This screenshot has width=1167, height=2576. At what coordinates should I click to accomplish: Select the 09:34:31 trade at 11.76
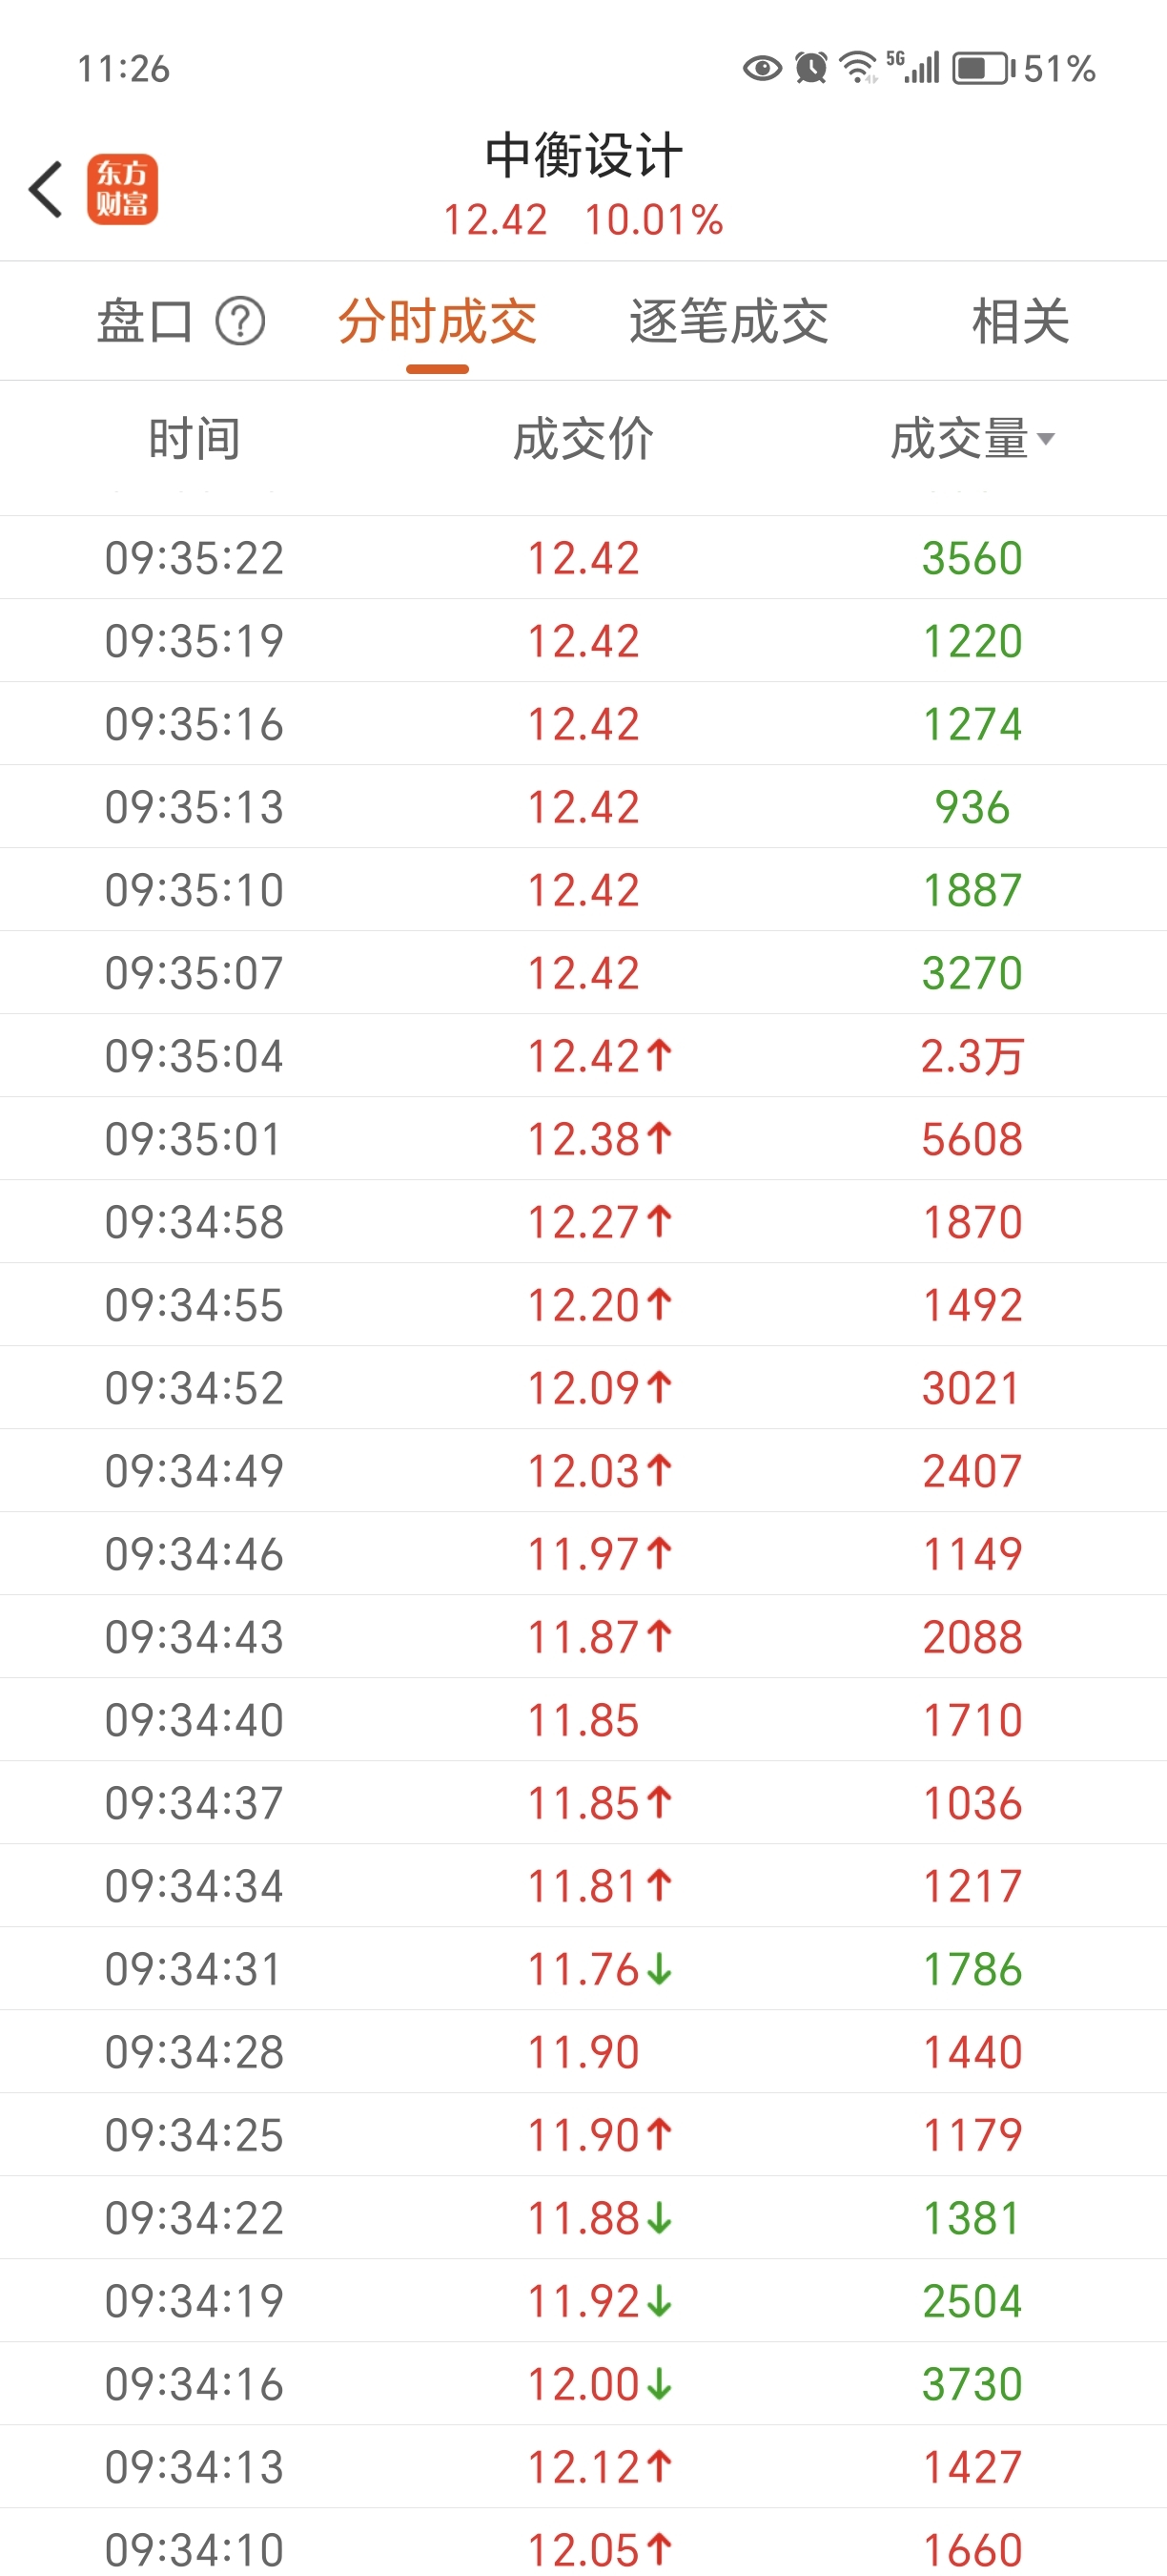583,1969
